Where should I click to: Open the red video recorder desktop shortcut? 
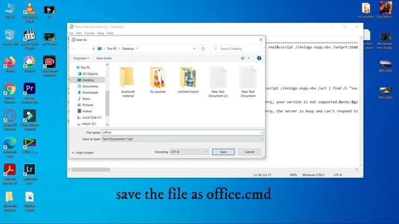[x=49, y=66]
